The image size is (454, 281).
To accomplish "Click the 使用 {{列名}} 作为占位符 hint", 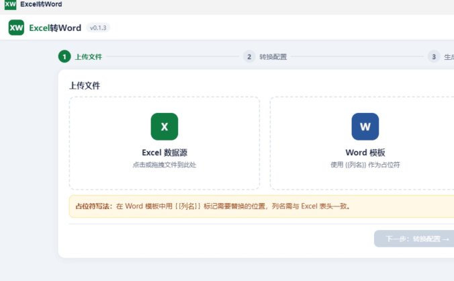I will coord(365,165).
